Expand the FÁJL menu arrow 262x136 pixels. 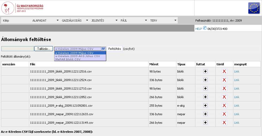coord(146,20)
